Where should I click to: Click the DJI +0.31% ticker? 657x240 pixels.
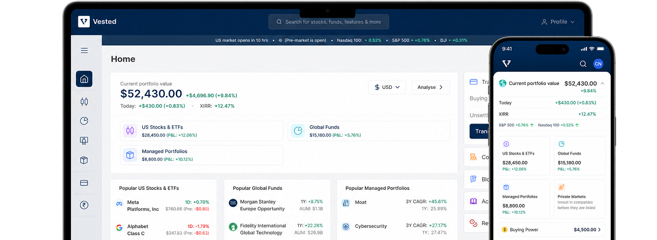(x=454, y=40)
